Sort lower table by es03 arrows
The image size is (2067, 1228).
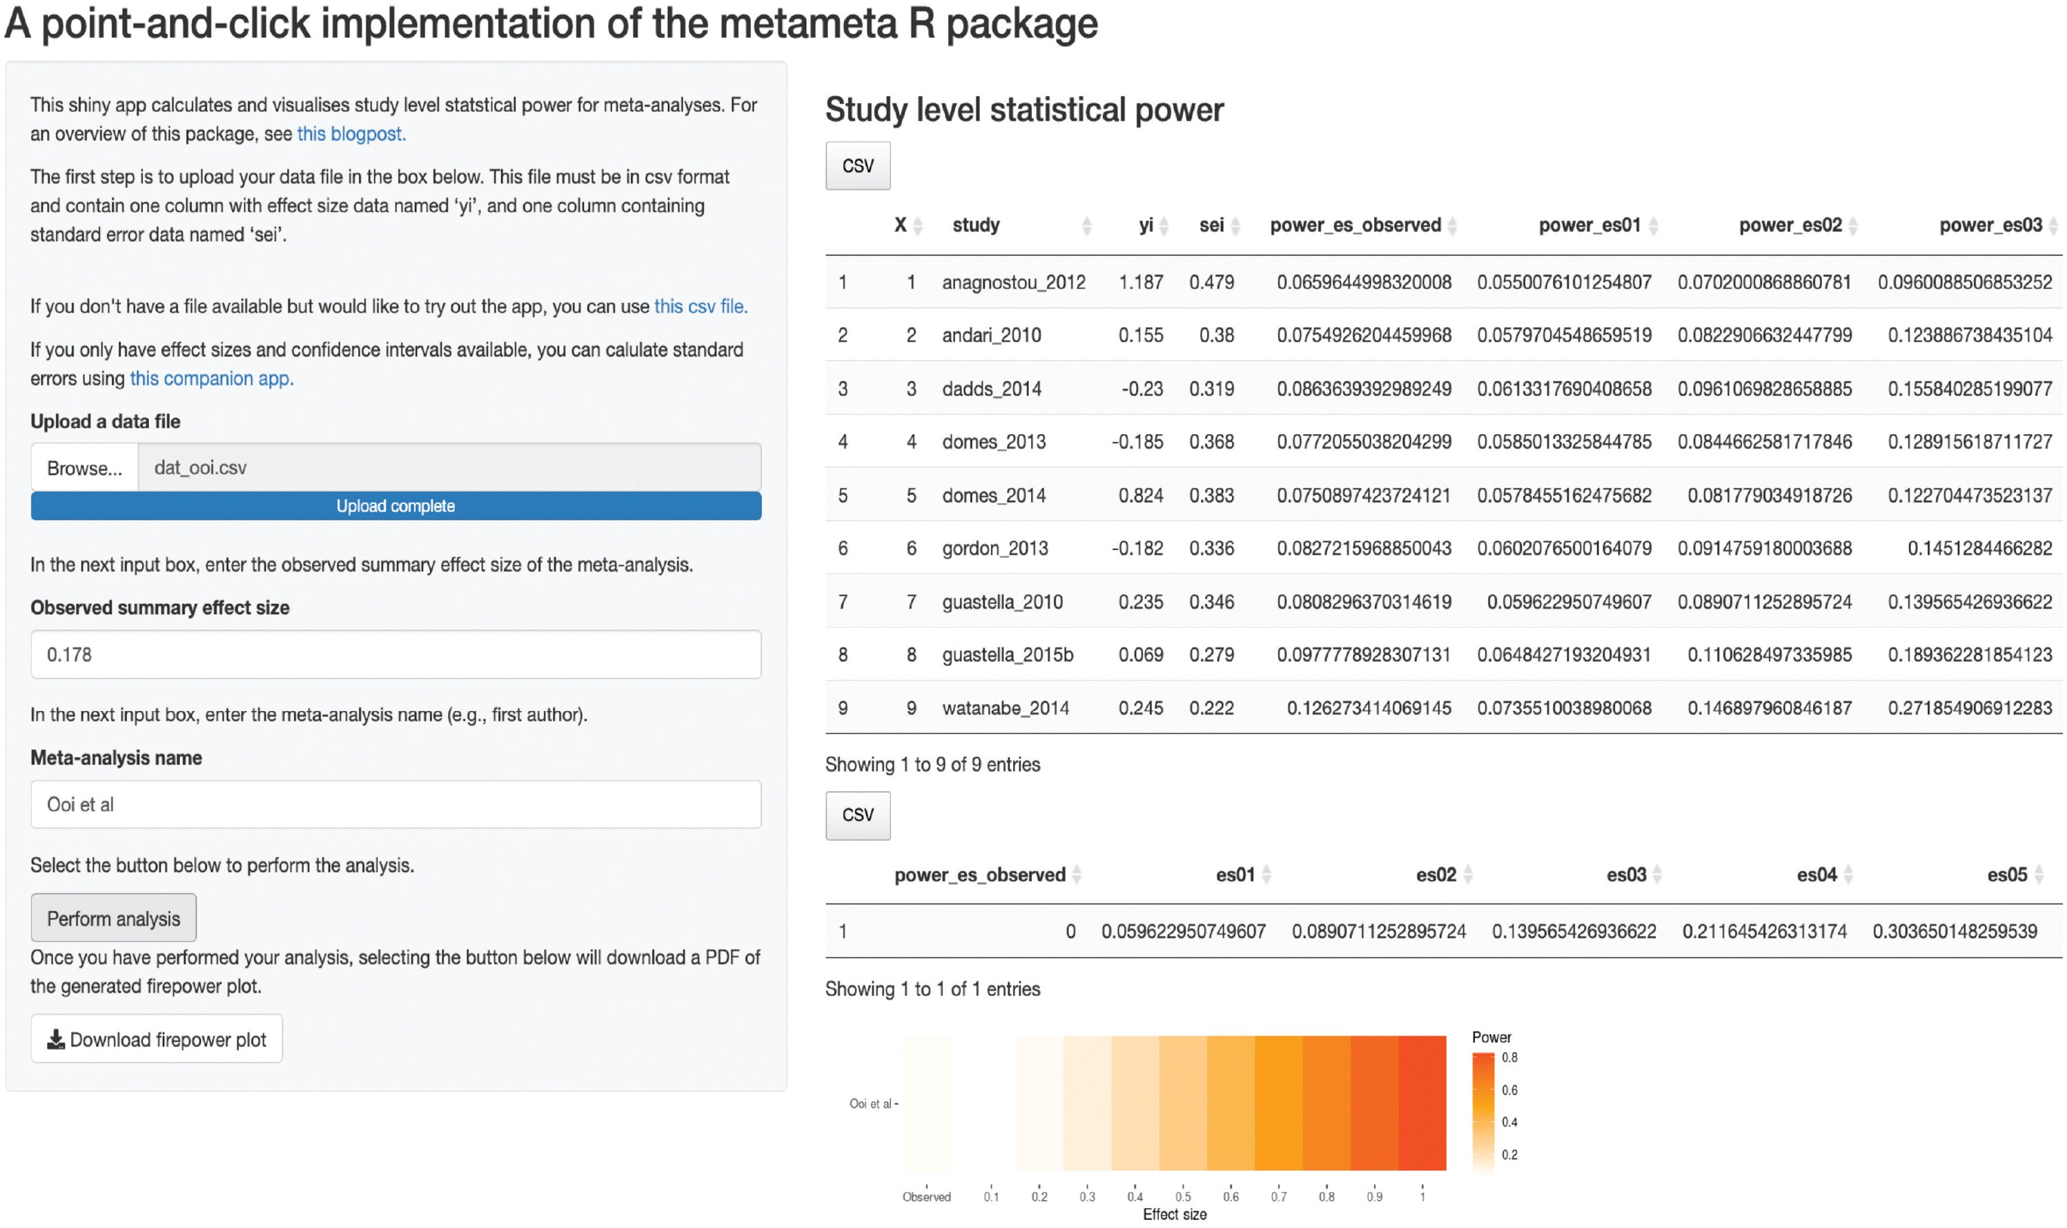[x=1657, y=875]
